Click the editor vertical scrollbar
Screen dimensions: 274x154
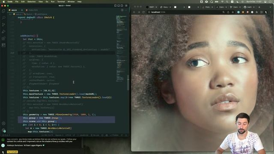[128, 83]
